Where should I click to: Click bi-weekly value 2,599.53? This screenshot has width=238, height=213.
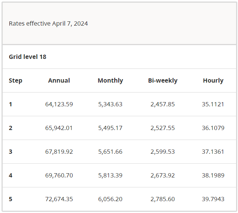(162, 152)
